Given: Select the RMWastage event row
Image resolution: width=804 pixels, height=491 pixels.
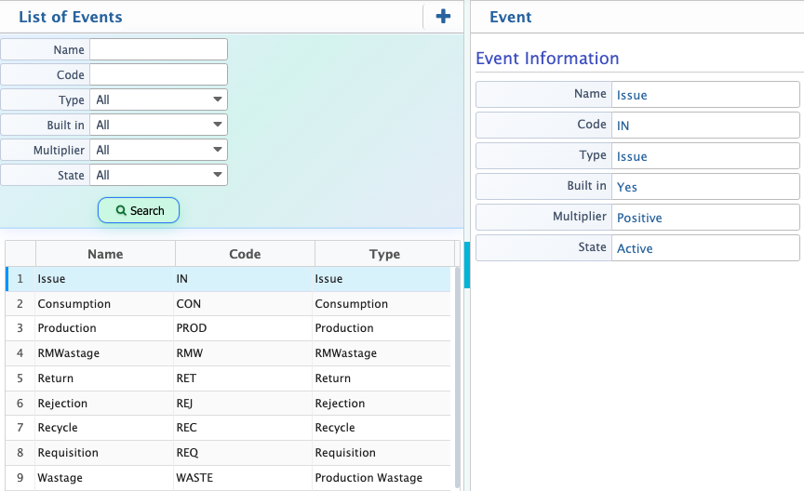Looking at the screenshot, I should click(x=228, y=353).
